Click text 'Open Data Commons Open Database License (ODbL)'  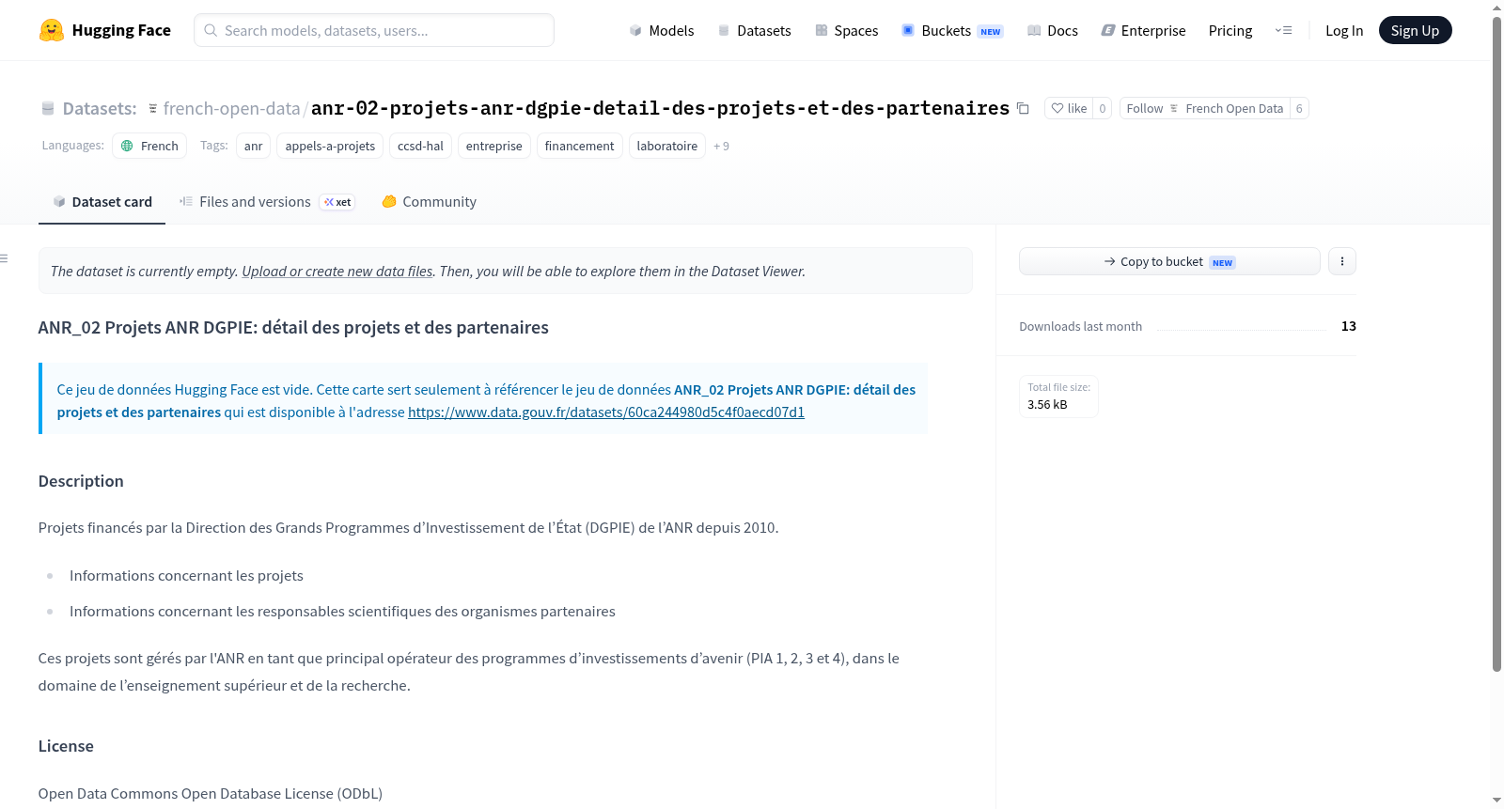(211, 793)
